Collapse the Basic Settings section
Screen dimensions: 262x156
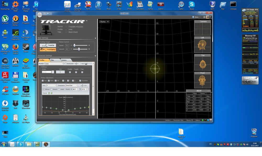[x=95, y=38]
